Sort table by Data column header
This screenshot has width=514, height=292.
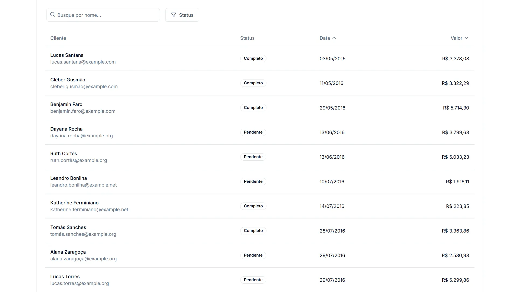[x=325, y=38]
